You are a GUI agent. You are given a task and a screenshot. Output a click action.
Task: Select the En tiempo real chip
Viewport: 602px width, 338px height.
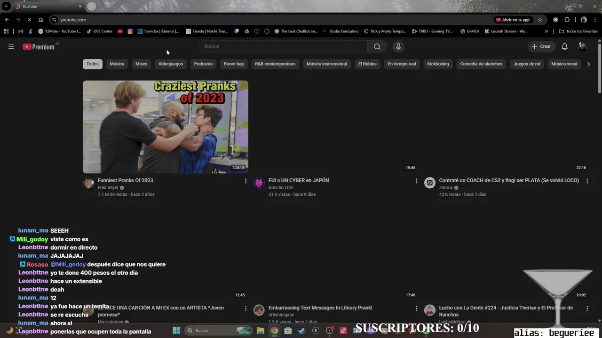pos(402,64)
